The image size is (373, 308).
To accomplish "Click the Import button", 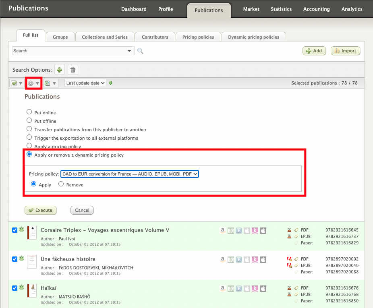I will (345, 51).
